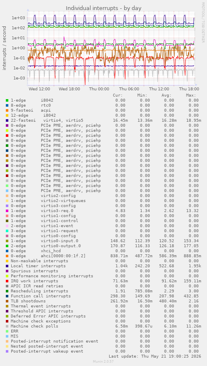Click the graph title Individual interrupts - by day
This screenshot has height=366, width=207.
pyautogui.click(x=104, y=8)
